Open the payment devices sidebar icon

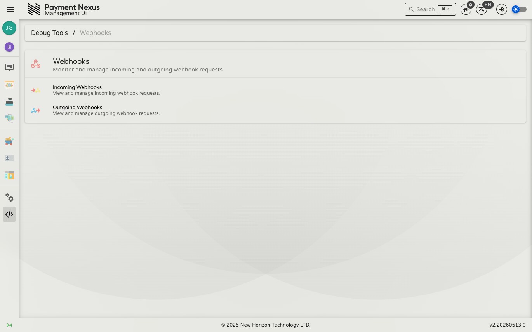click(x=9, y=118)
